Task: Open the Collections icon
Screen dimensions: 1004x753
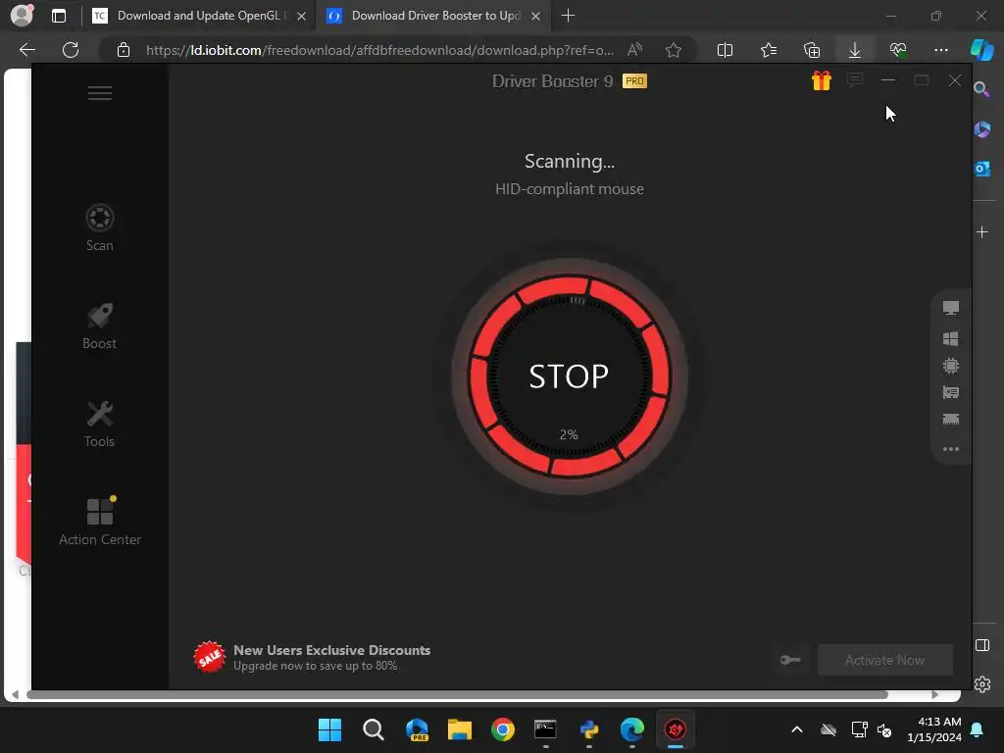Action: click(x=811, y=50)
